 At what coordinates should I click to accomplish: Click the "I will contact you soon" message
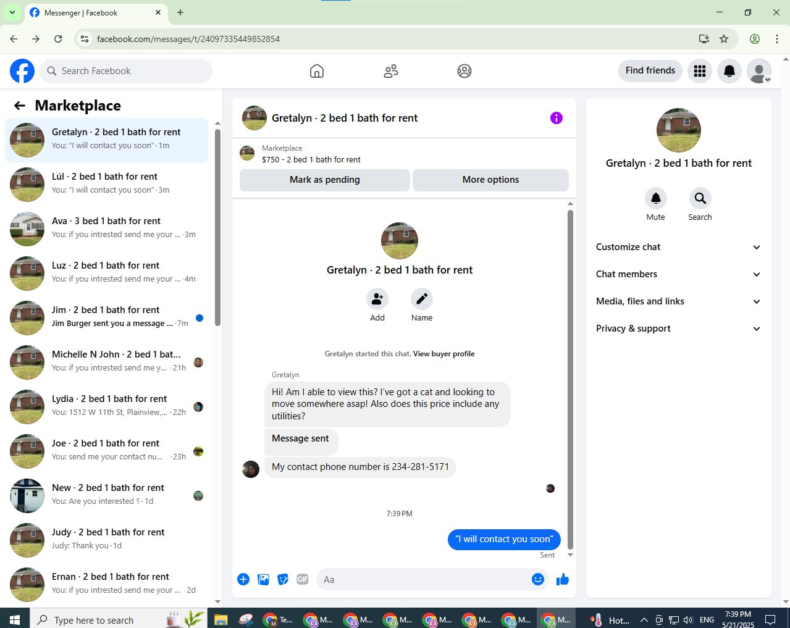point(504,539)
